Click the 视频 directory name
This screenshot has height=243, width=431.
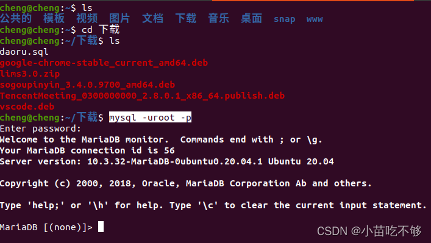tap(87, 18)
